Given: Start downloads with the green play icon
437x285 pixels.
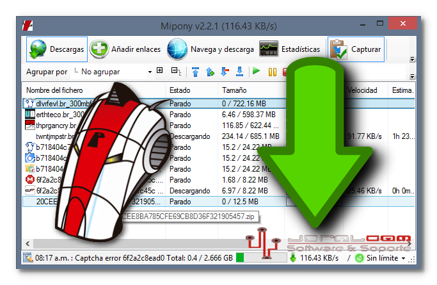Looking at the screenshot, I should click(256, 71).
